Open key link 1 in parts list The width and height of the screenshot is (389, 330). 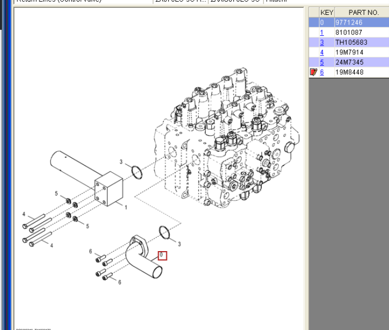[322, 32]
